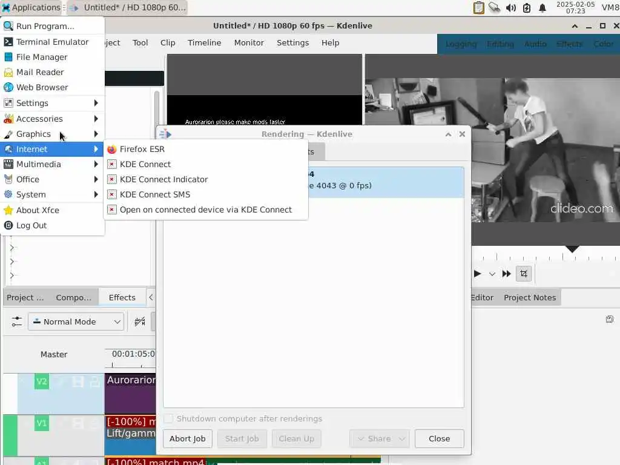The height and width of the screenshot is (465, 620).
Task: Open the Tool menu in Kdenlive
Action: click(140, 43)
